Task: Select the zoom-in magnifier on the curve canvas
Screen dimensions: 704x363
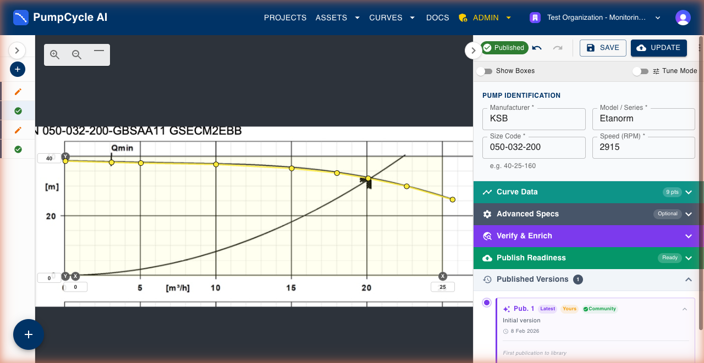Action: (54, 54)
